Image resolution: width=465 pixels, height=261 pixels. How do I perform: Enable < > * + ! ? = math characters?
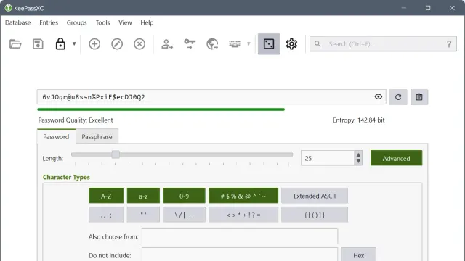(x=243, y=215)
